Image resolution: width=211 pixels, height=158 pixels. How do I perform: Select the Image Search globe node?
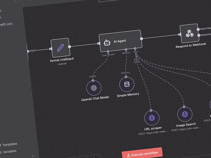click(x=185, y=114)
